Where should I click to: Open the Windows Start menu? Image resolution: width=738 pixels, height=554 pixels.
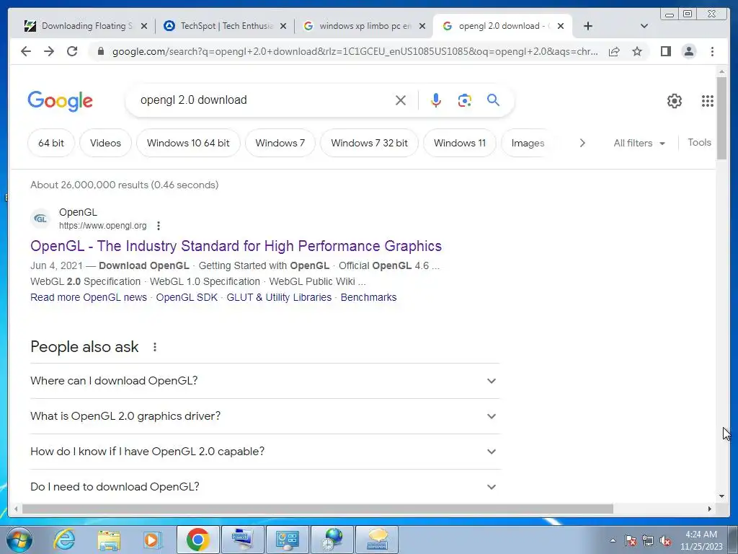pos(19,540)
